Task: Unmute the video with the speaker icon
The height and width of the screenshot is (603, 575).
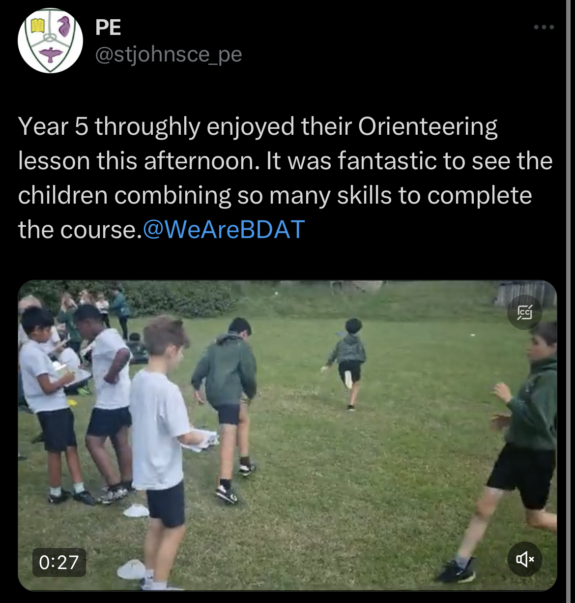Action: 524,559
